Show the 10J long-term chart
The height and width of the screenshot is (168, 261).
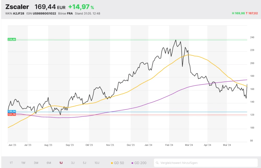click(97, 163)
